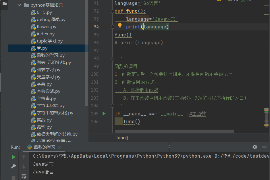This screenshot has height=180, width=270.
Task: Open 字符串.py file
Action: tap(46, 98)
